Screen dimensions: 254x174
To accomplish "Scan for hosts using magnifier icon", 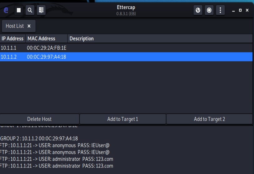I will 30,10.
